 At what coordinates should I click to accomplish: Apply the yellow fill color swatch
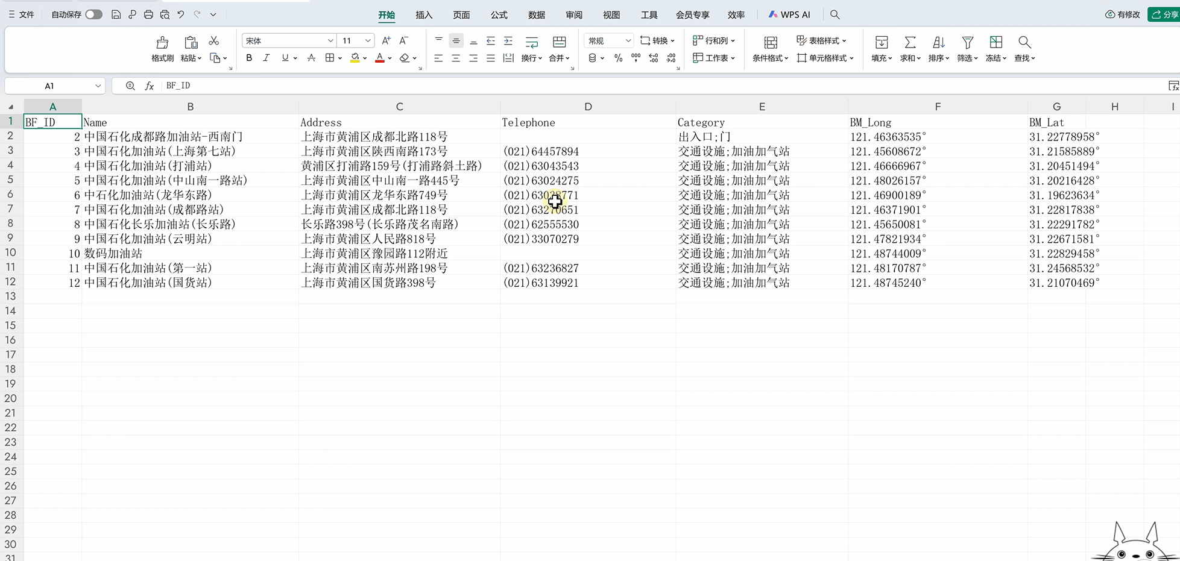coord(355,58)
